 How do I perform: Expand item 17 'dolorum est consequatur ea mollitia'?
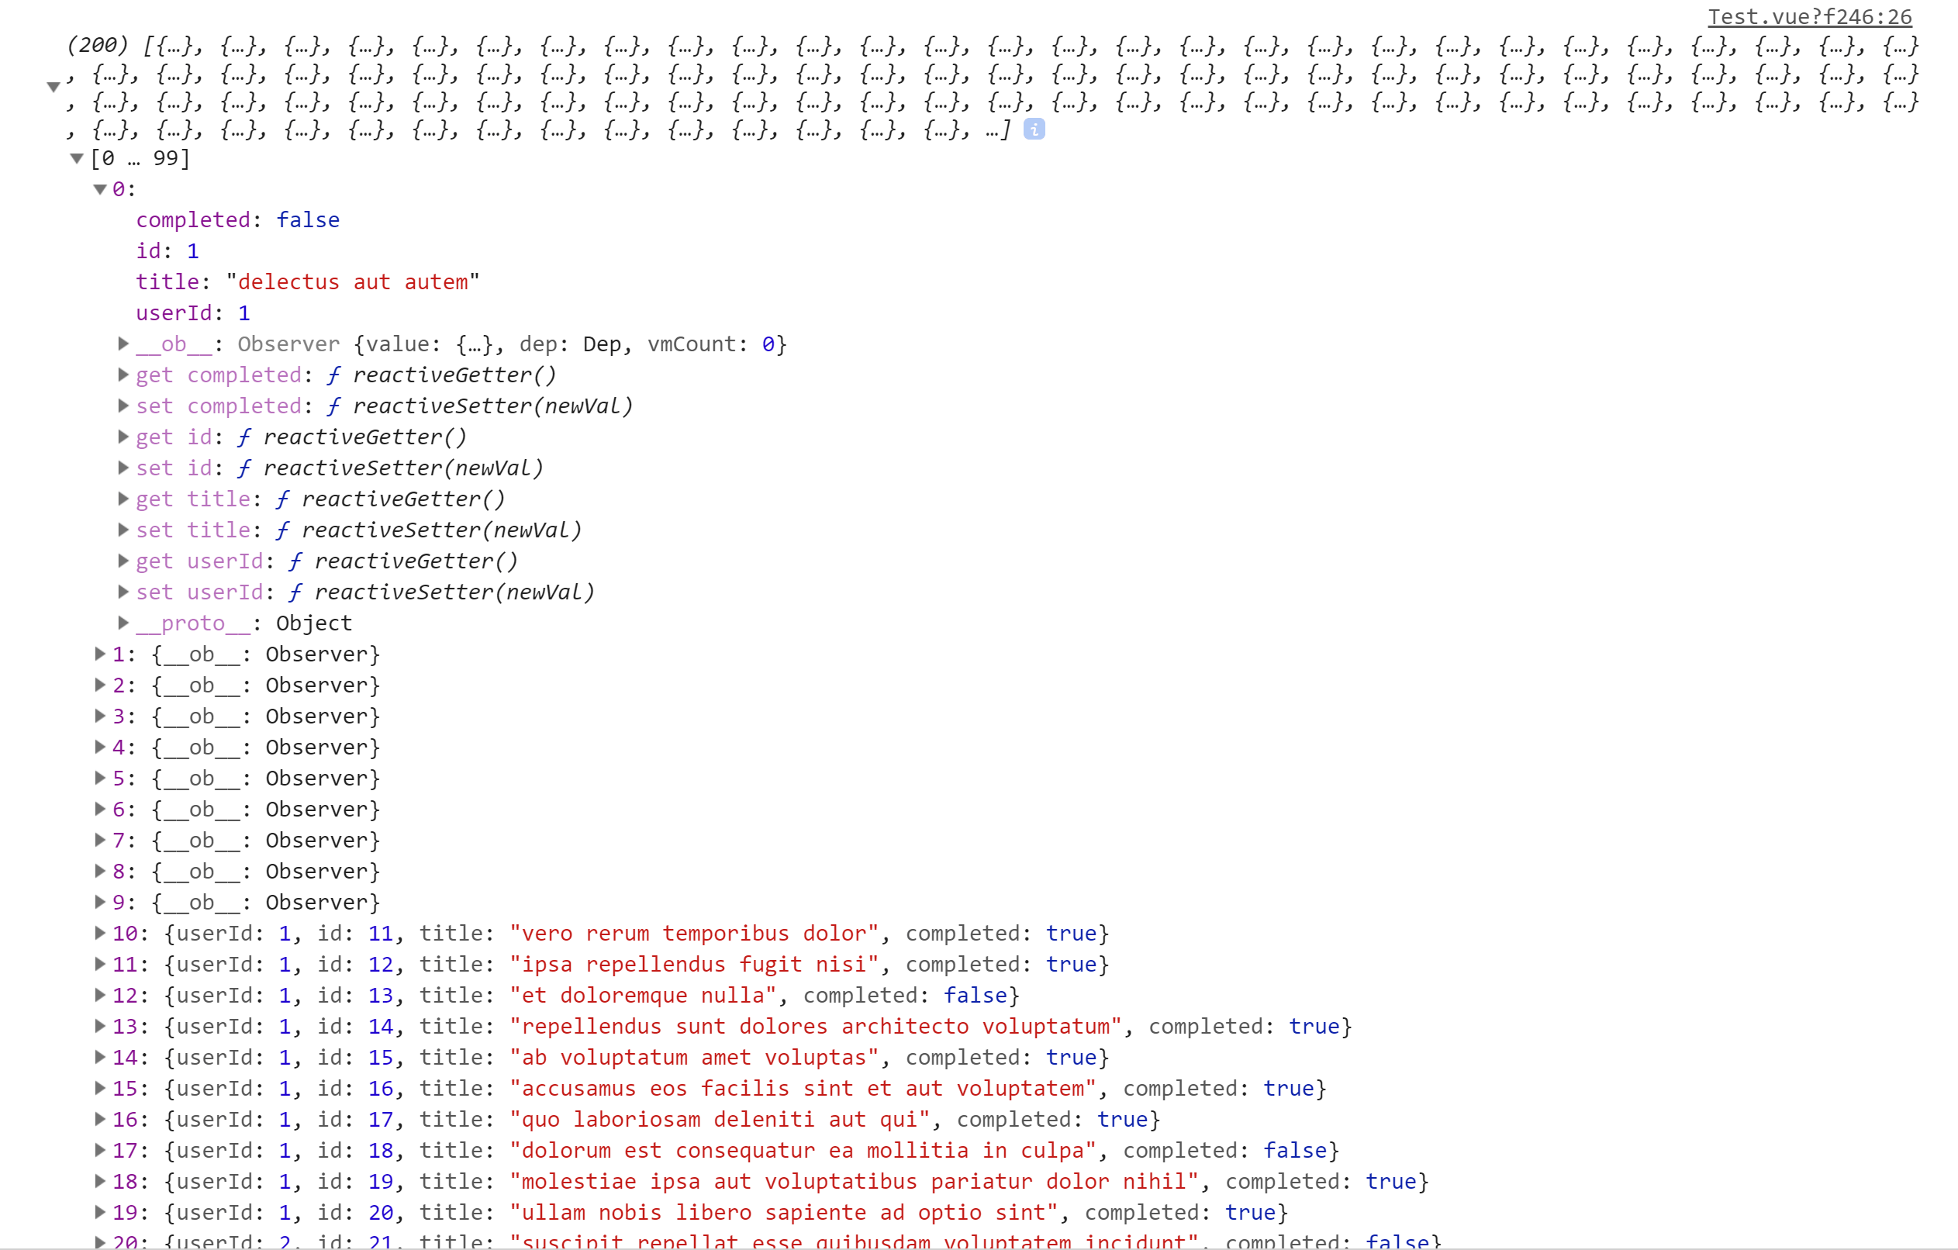click(x=100, y=1149)
